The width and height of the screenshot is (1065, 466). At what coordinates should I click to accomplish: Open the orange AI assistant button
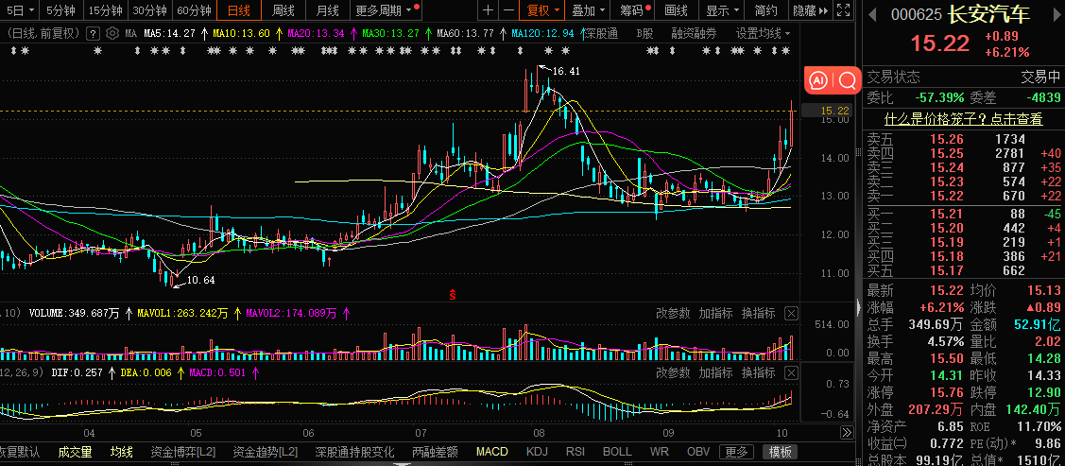[819, 81]
